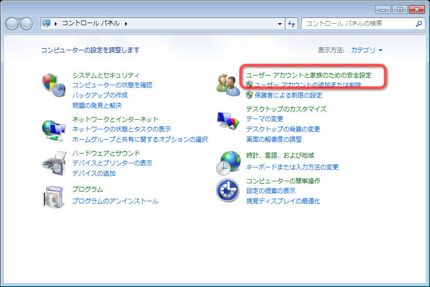Viewport: 430px width, 287px height.
Task: Click the blue Ease of Access icon
Action: point(227,190)
